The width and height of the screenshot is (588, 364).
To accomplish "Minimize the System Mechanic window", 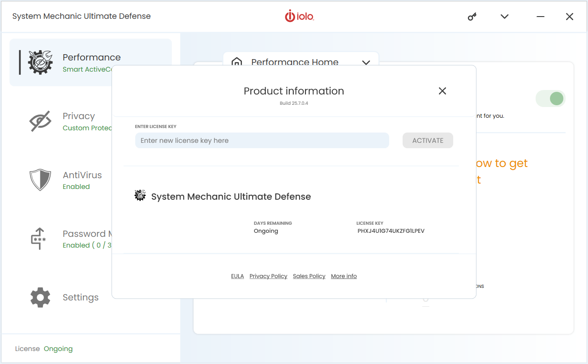I will pos(541,17).
